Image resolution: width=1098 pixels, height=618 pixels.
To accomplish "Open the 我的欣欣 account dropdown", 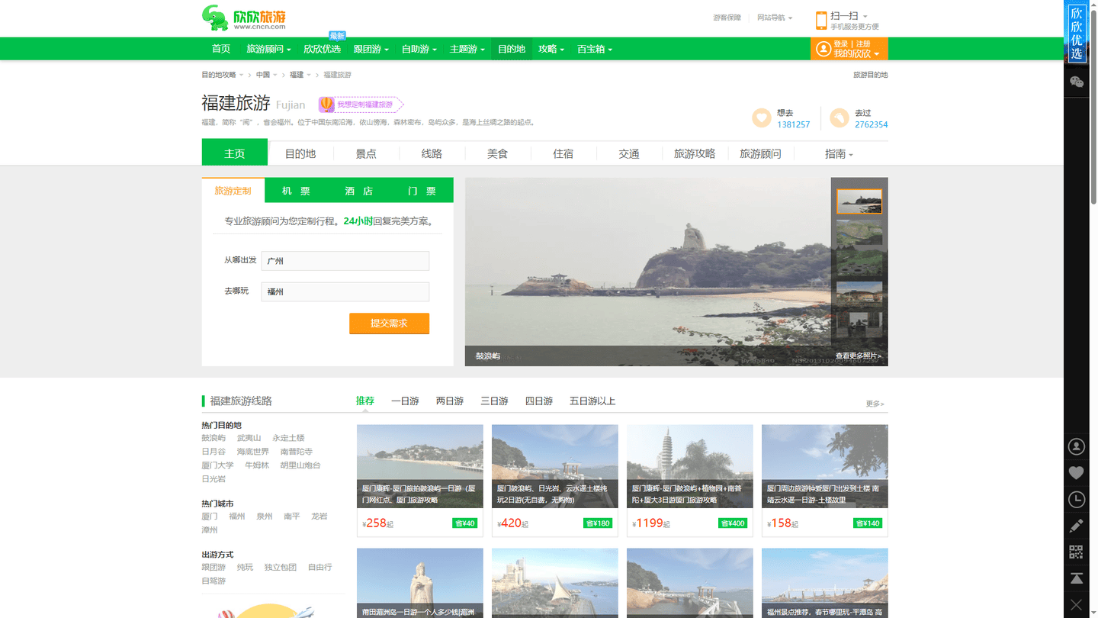I will pos(856,54).
